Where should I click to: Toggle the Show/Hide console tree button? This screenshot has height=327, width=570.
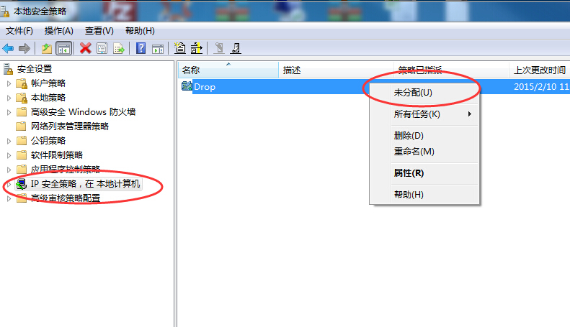tap(64, 48)
